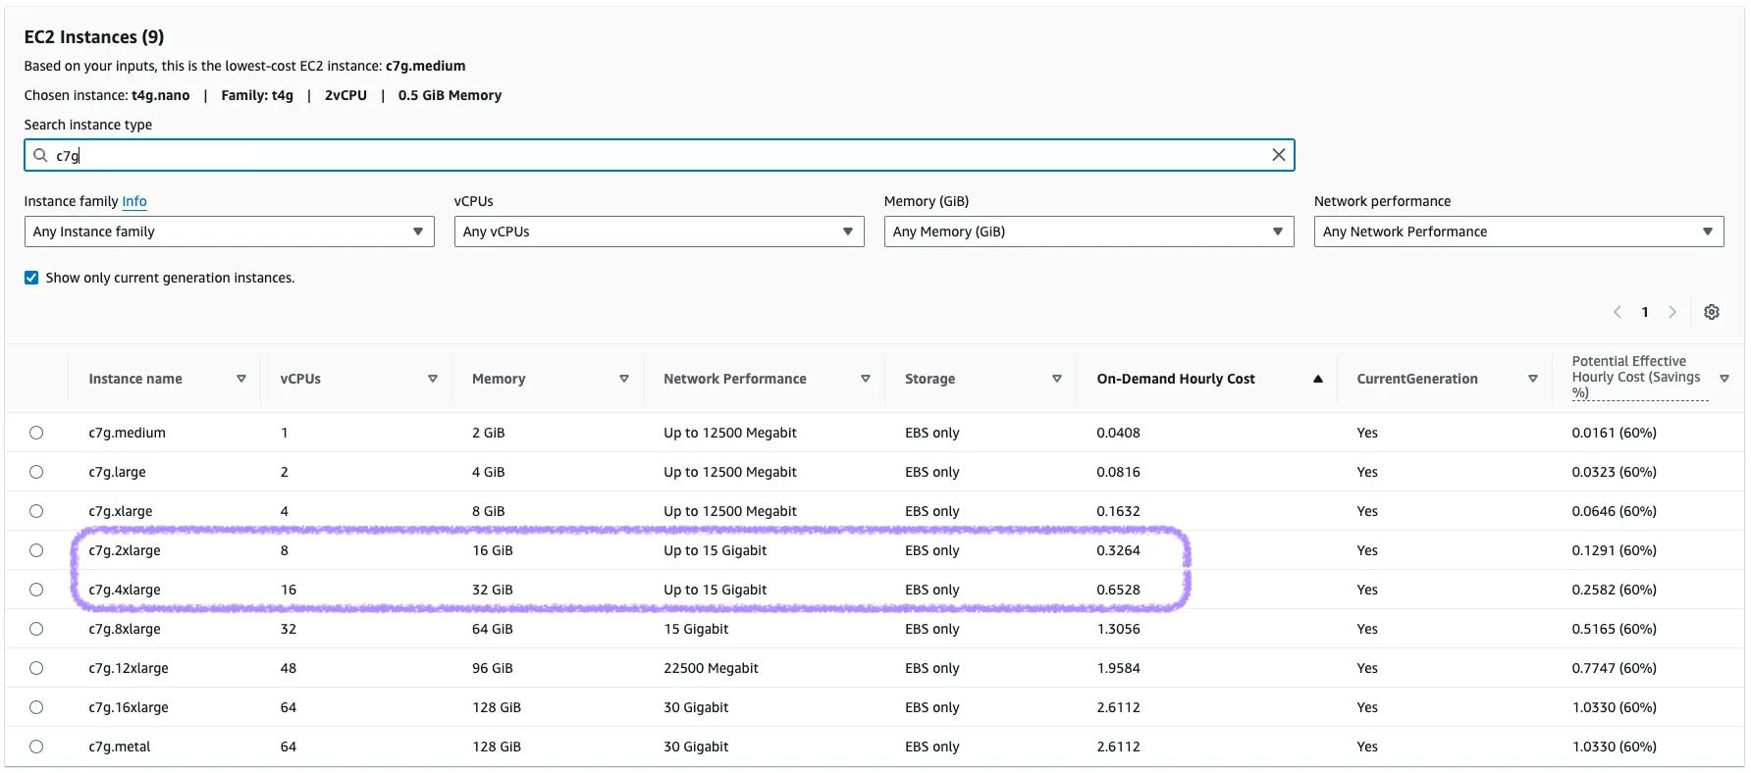Click Instance name column sort icon
This screenshot has height=773, width=1751.
(x=240, y=379)
